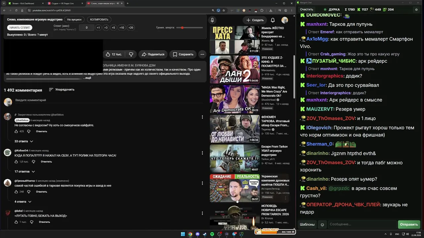Open the video's more actions menu
This screenshot has width=424, height=238.
202,54
